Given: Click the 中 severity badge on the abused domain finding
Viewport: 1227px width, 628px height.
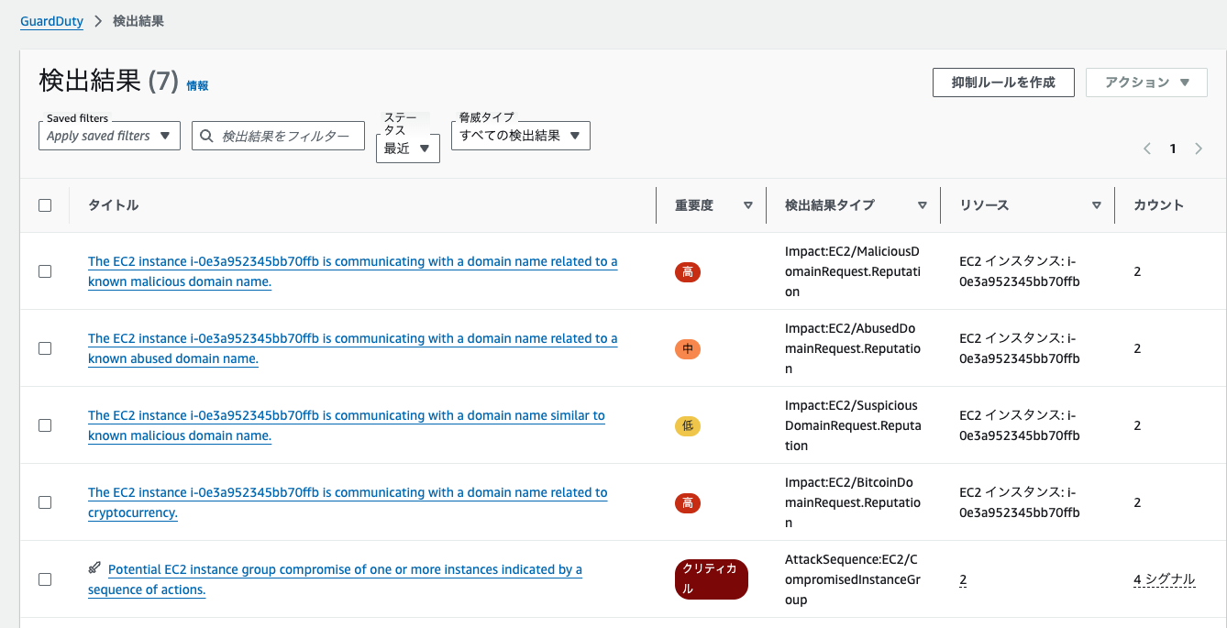Looking at the screenshot, I should [688, 348].
